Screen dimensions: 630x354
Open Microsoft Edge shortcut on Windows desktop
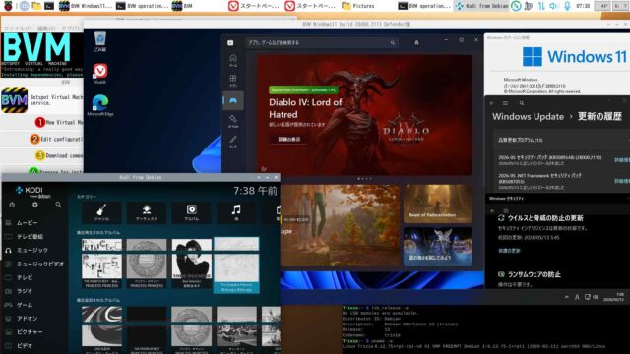100,105
